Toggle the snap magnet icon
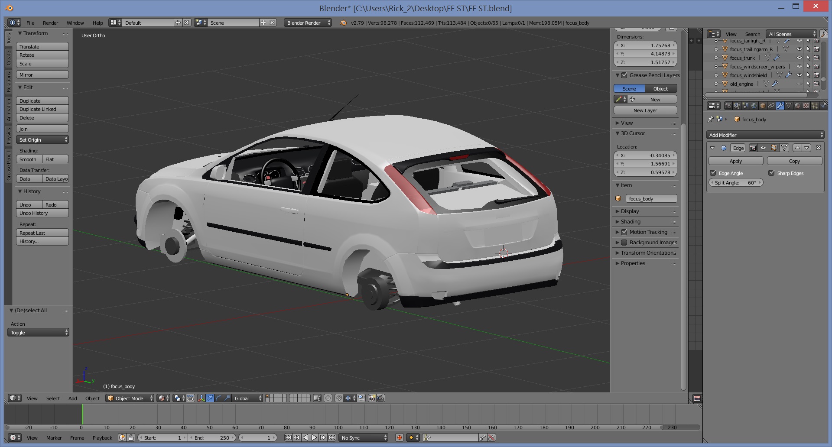832x447 pixels. pos(338,398)
